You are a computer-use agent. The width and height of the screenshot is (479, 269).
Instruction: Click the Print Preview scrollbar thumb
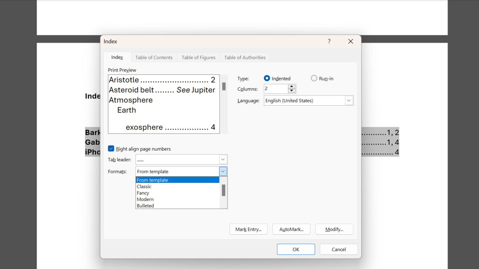tap(224, 86)
